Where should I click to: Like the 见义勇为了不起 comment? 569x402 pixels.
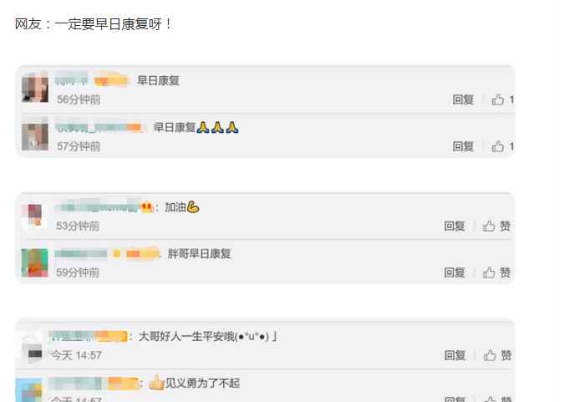click(497, 399)
